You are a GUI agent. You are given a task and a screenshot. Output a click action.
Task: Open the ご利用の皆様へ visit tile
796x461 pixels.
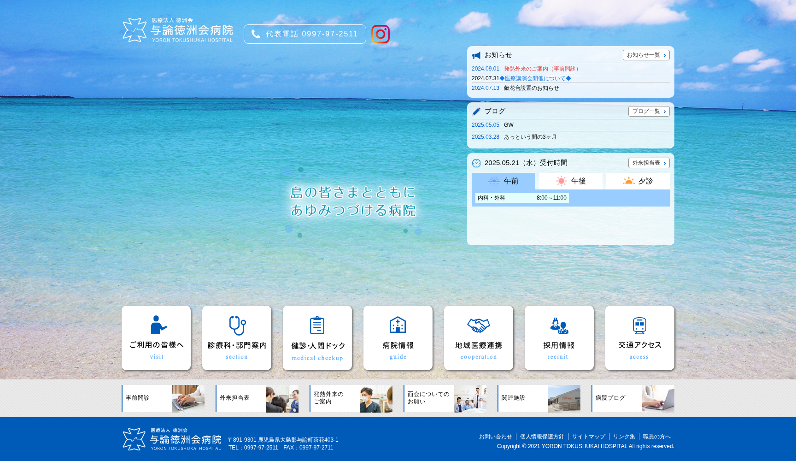coord(156,337)
